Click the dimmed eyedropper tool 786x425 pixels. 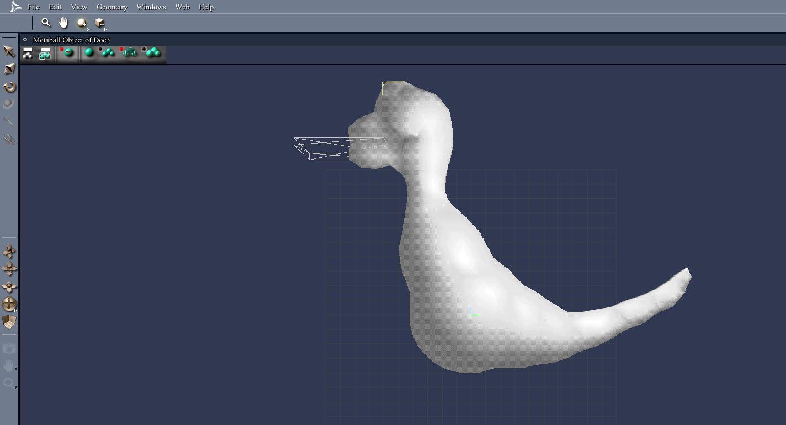pyautogui.click(x=9, y=121)
